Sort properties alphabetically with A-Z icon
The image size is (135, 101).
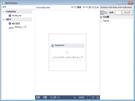click(x=106, y=13)
